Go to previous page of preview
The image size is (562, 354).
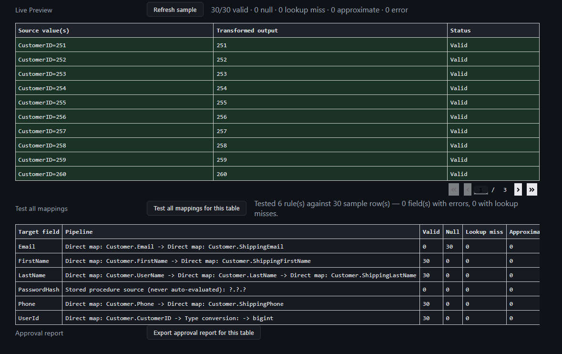(467, 190)
